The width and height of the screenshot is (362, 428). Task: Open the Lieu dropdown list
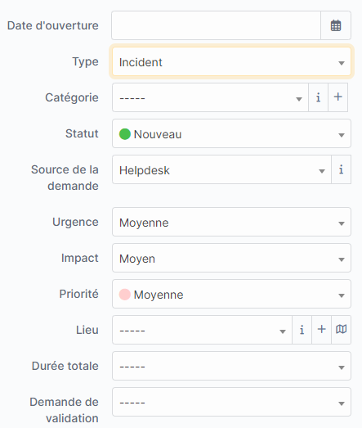(x=202, y=330)
